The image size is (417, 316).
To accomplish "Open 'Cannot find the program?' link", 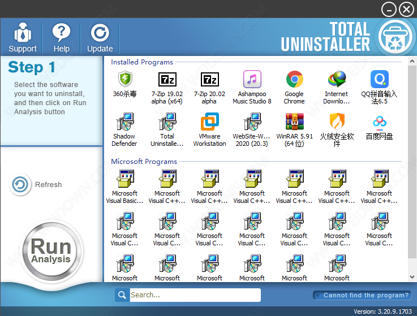I will [362, 295].
